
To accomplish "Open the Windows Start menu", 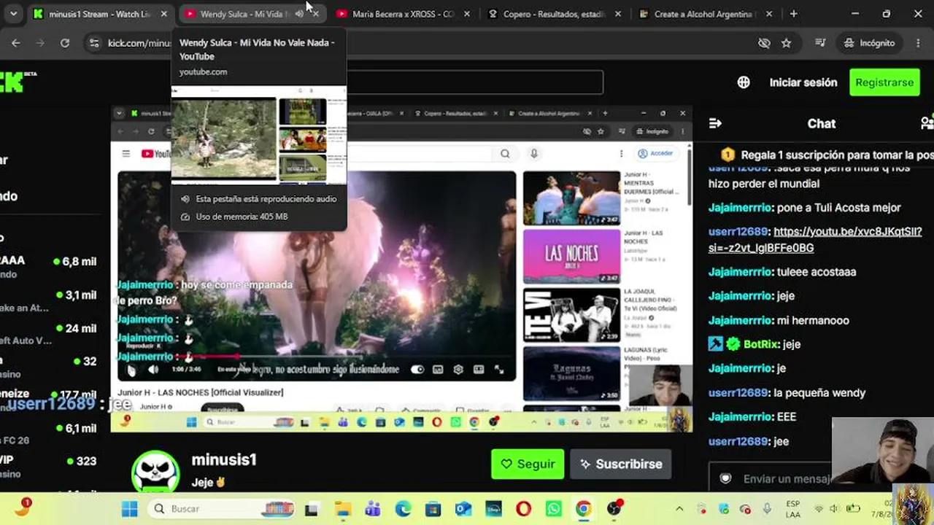I will 130,508.
